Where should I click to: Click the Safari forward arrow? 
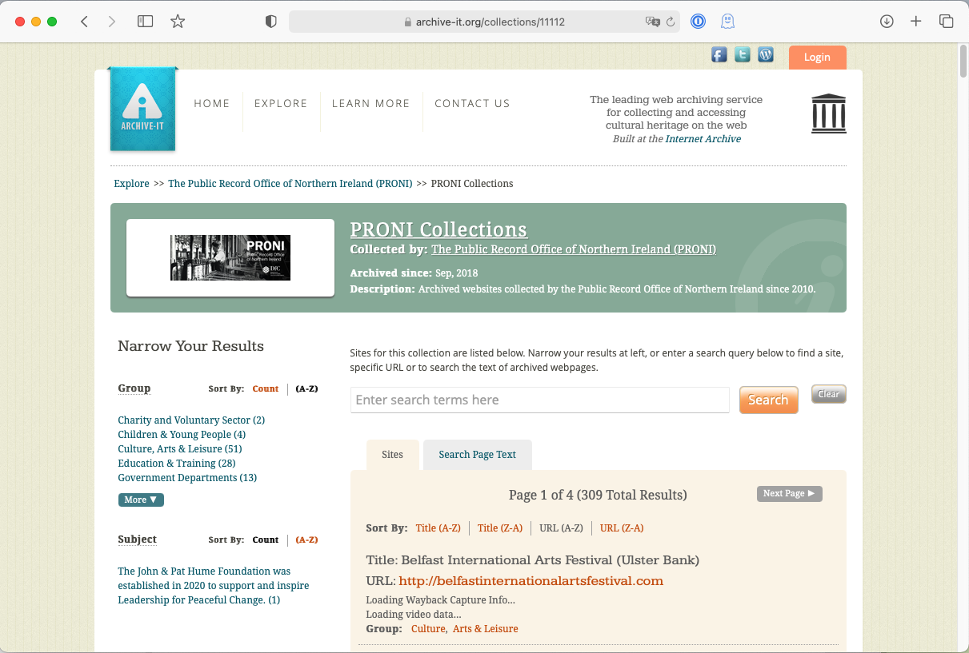[x=111, y=22]
